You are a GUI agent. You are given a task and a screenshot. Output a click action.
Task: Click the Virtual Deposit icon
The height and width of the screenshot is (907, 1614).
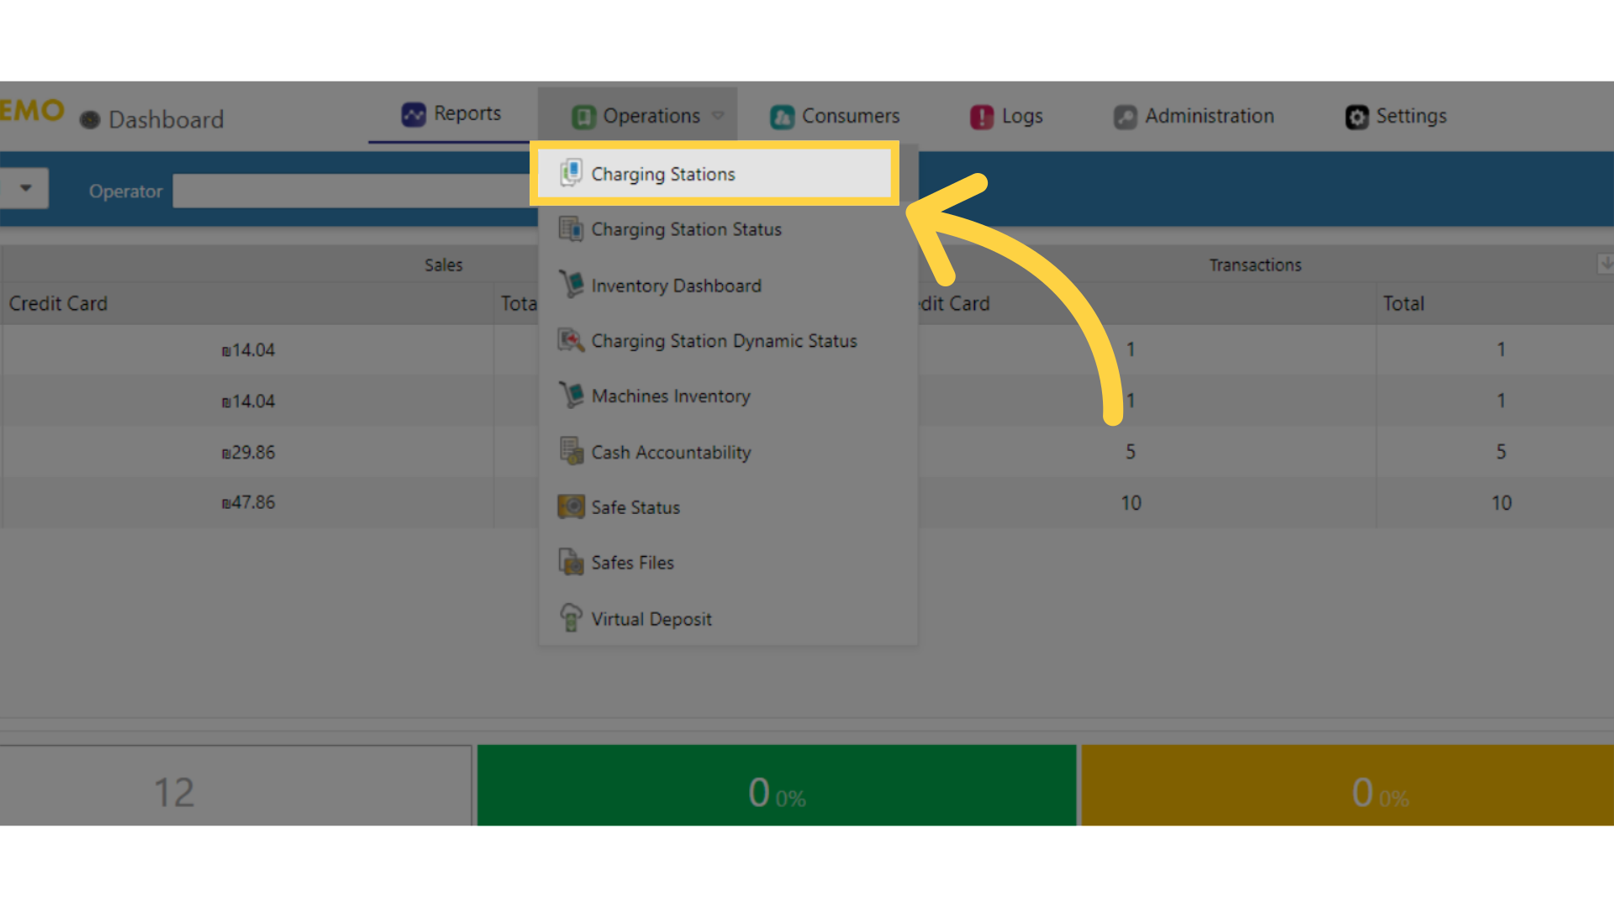point(572,618)
